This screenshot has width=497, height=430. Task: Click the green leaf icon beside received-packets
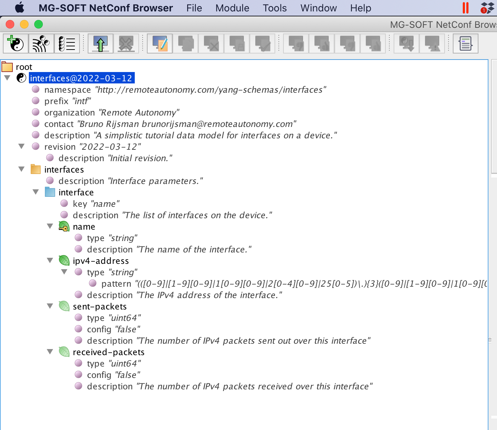tap(64, 351)
